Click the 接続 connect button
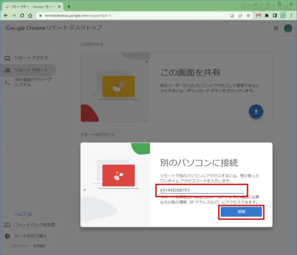The width and height of the screenshot is (297, 255). pyautogui.click(x=241, y=212)
